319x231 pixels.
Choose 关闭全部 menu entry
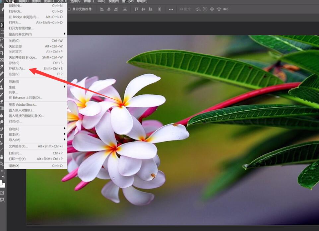[x=35, y=46]
